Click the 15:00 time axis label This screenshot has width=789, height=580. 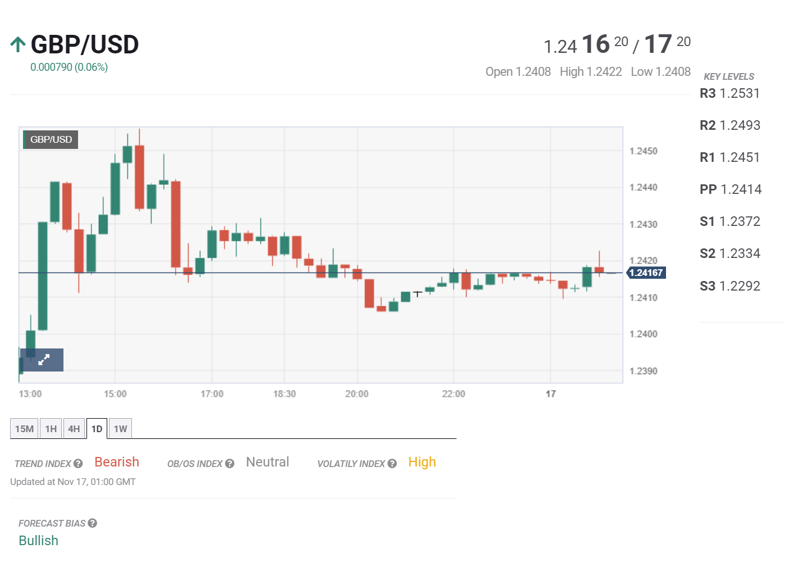(115, 394)
